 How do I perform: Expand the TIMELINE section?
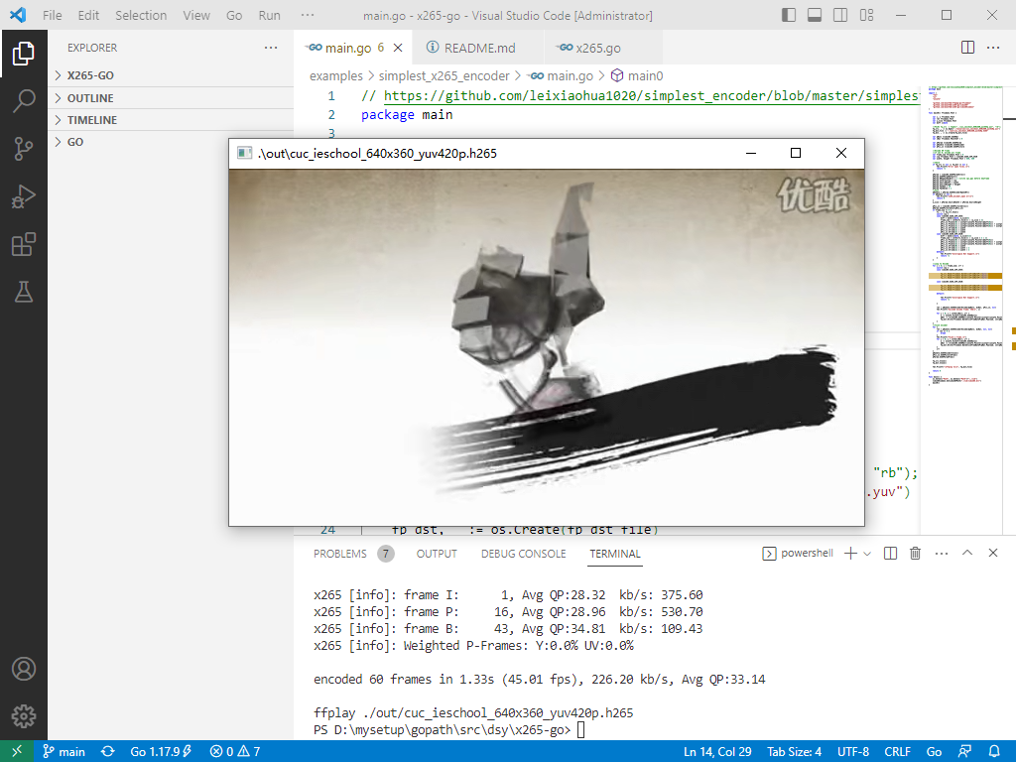[171, 120]
